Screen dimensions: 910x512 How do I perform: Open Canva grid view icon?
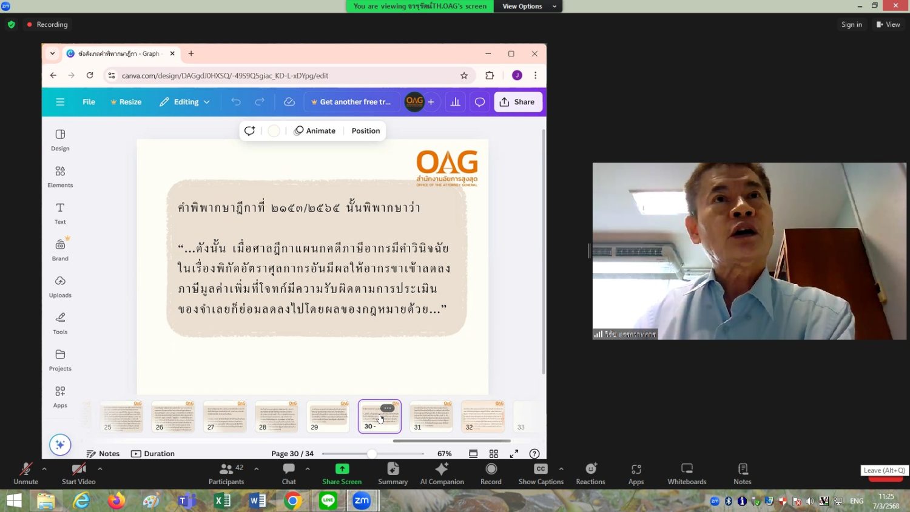click(x=494, y=454)
